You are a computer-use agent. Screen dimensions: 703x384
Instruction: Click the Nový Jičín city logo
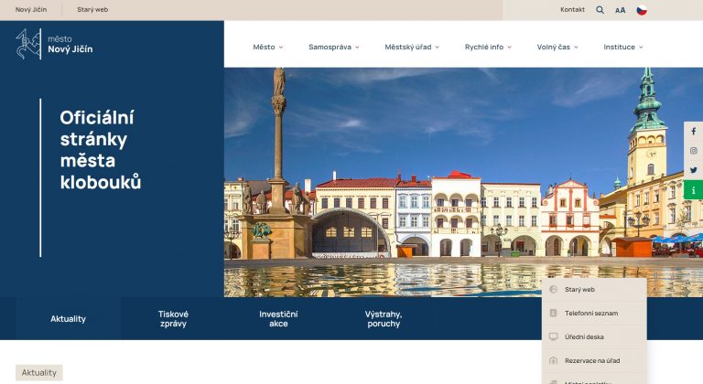[x=54, y=44]
